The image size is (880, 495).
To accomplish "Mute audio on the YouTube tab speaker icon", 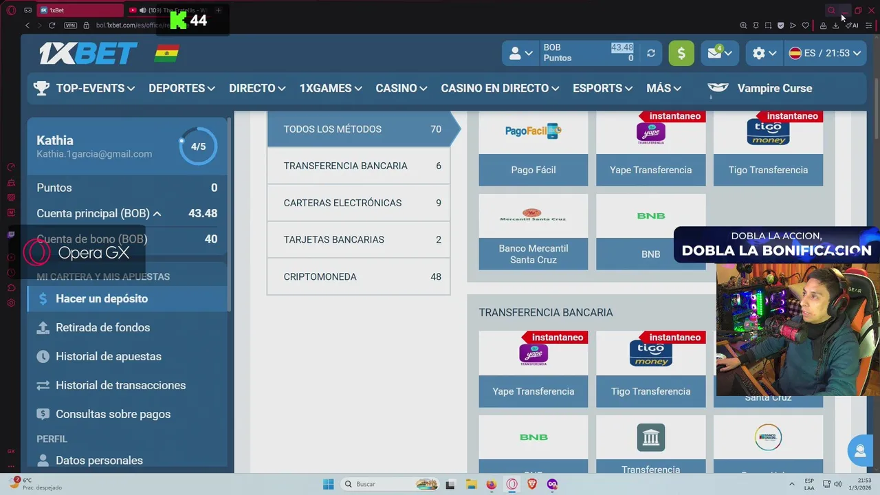I will 142,10.
